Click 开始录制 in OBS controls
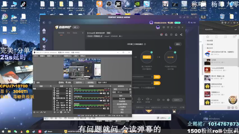Screen dimensions: 239x134 coord(122,101)
